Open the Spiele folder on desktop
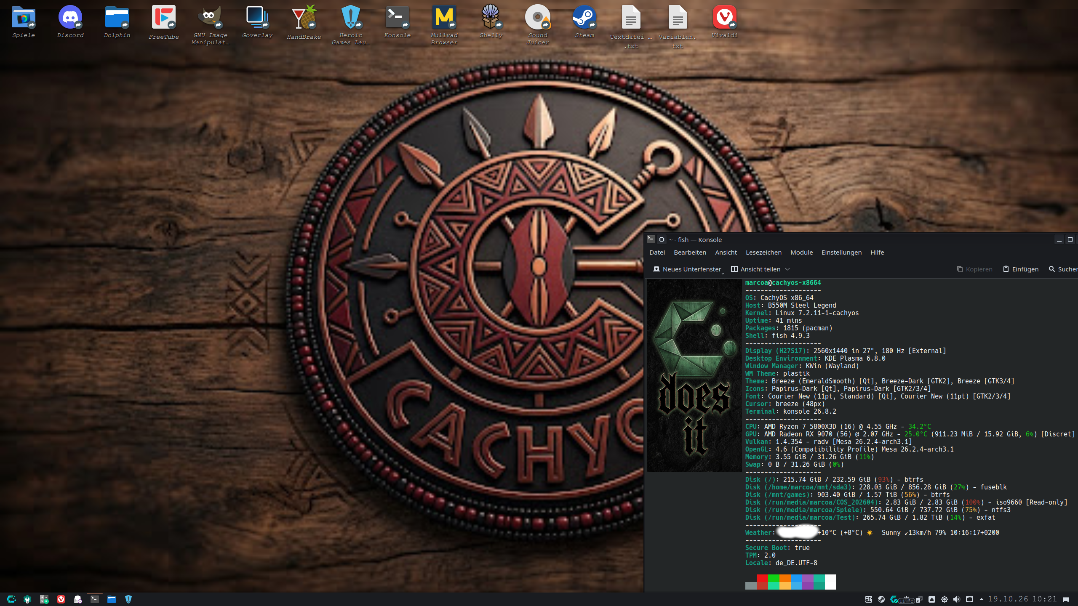Screen dimensions: 1078x606 (23, 22)
